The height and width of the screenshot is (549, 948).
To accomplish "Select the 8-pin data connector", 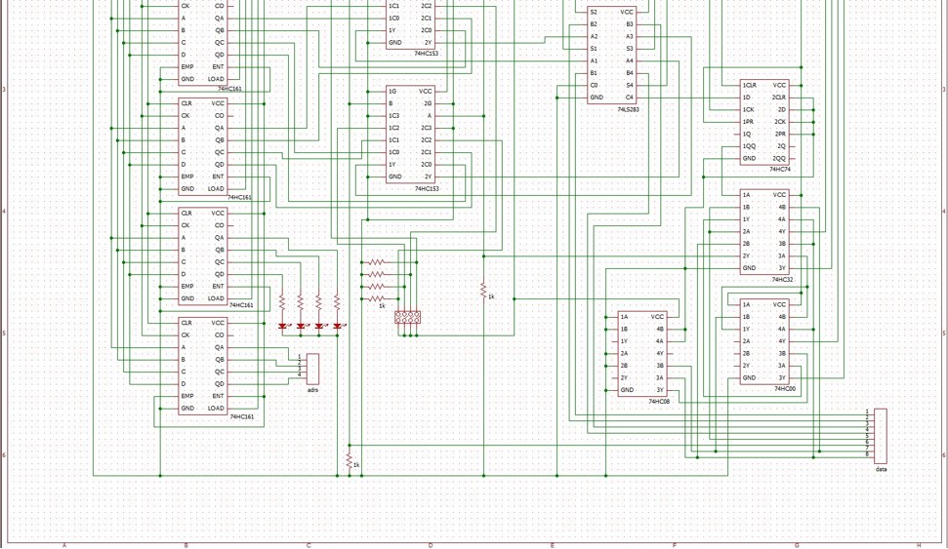I will 881,435.
